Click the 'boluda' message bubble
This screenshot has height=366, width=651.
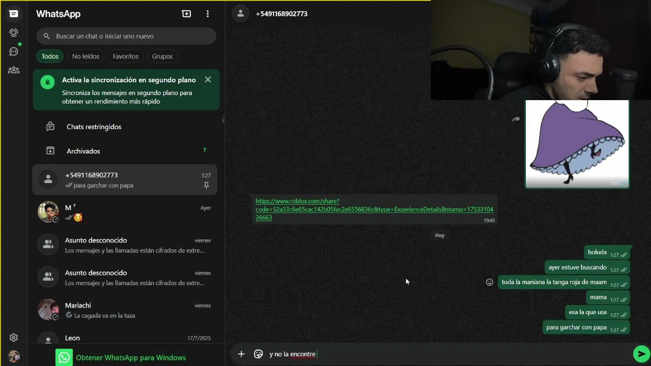click(x=607, y=253)
